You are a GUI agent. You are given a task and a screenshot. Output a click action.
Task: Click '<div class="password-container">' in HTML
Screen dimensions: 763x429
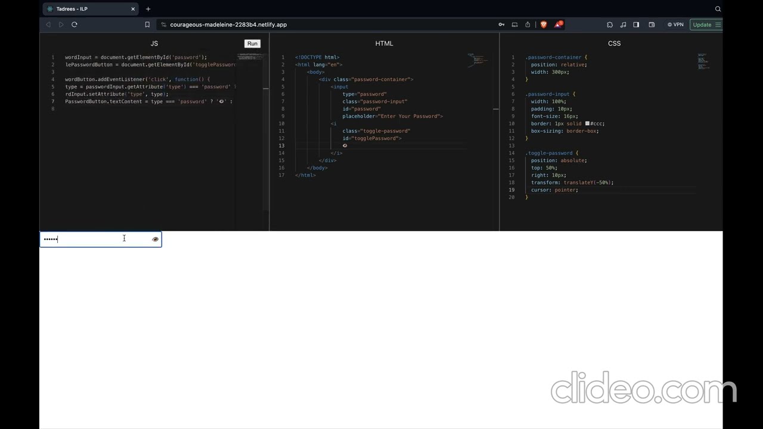[x=366, y=79]
